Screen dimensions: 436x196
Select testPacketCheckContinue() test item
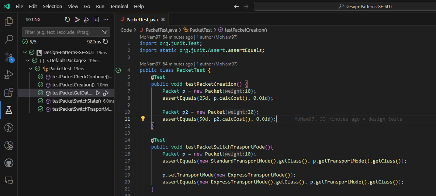pos(82,77)
